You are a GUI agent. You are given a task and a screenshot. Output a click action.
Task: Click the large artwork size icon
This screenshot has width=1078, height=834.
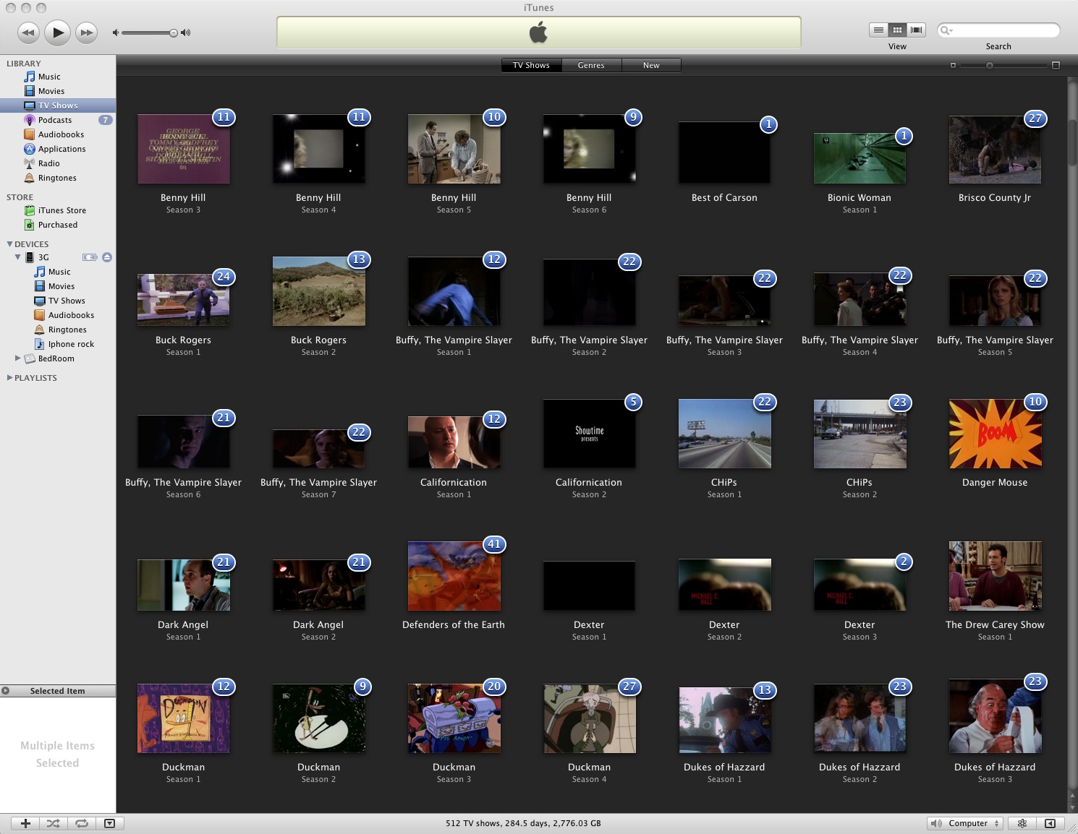point(1056,65)
